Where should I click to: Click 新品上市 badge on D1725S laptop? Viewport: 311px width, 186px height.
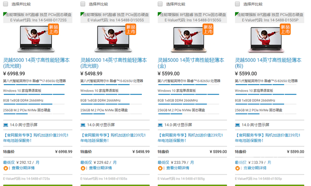(x=53, y=29)
